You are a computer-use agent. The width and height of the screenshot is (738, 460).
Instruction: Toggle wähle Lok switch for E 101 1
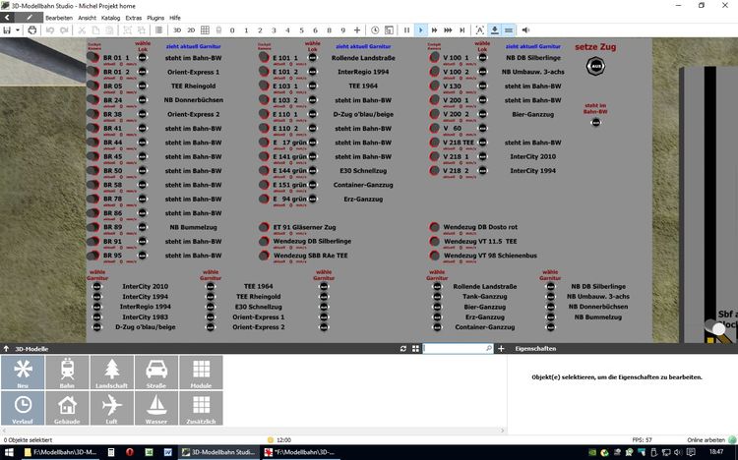click(x=313, y=58)
